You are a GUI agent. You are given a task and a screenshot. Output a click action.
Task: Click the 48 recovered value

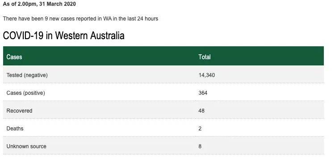point(201,111)
